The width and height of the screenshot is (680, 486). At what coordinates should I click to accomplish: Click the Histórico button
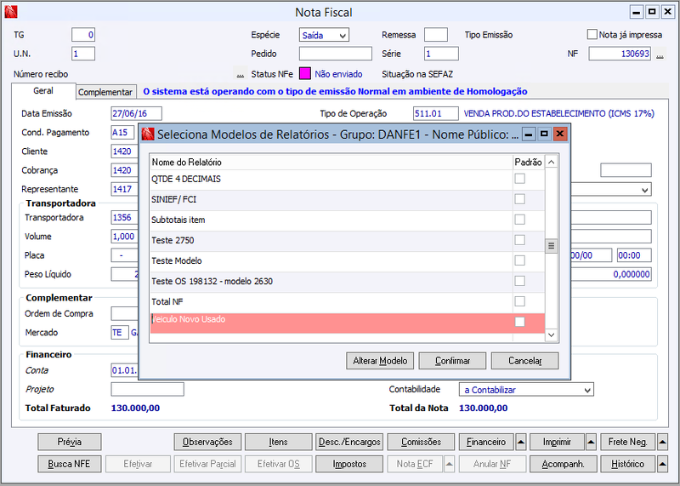click(x=628, y=464)
